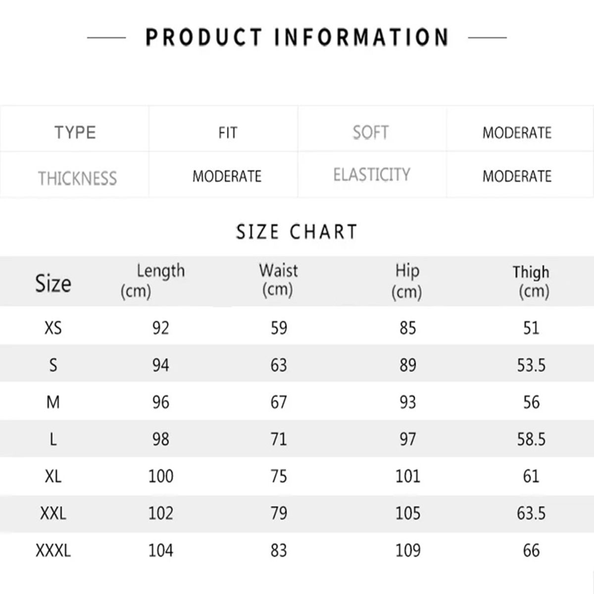The height and width of the screenshot is (594, 594).
Task: Click the FIT value cell
Action: 228,133
